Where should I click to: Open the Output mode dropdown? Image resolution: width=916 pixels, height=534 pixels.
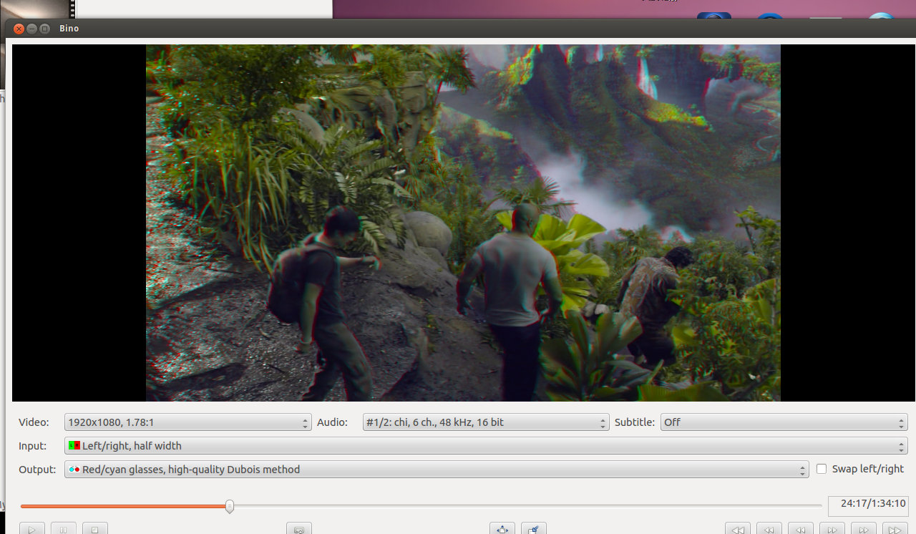(x=437, y=470)
